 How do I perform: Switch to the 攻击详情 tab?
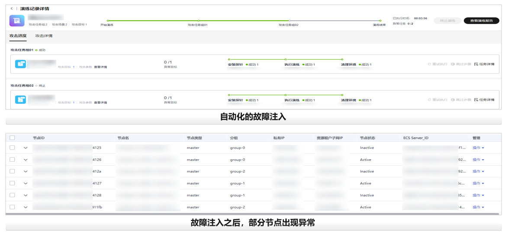[x=44, y=36]
